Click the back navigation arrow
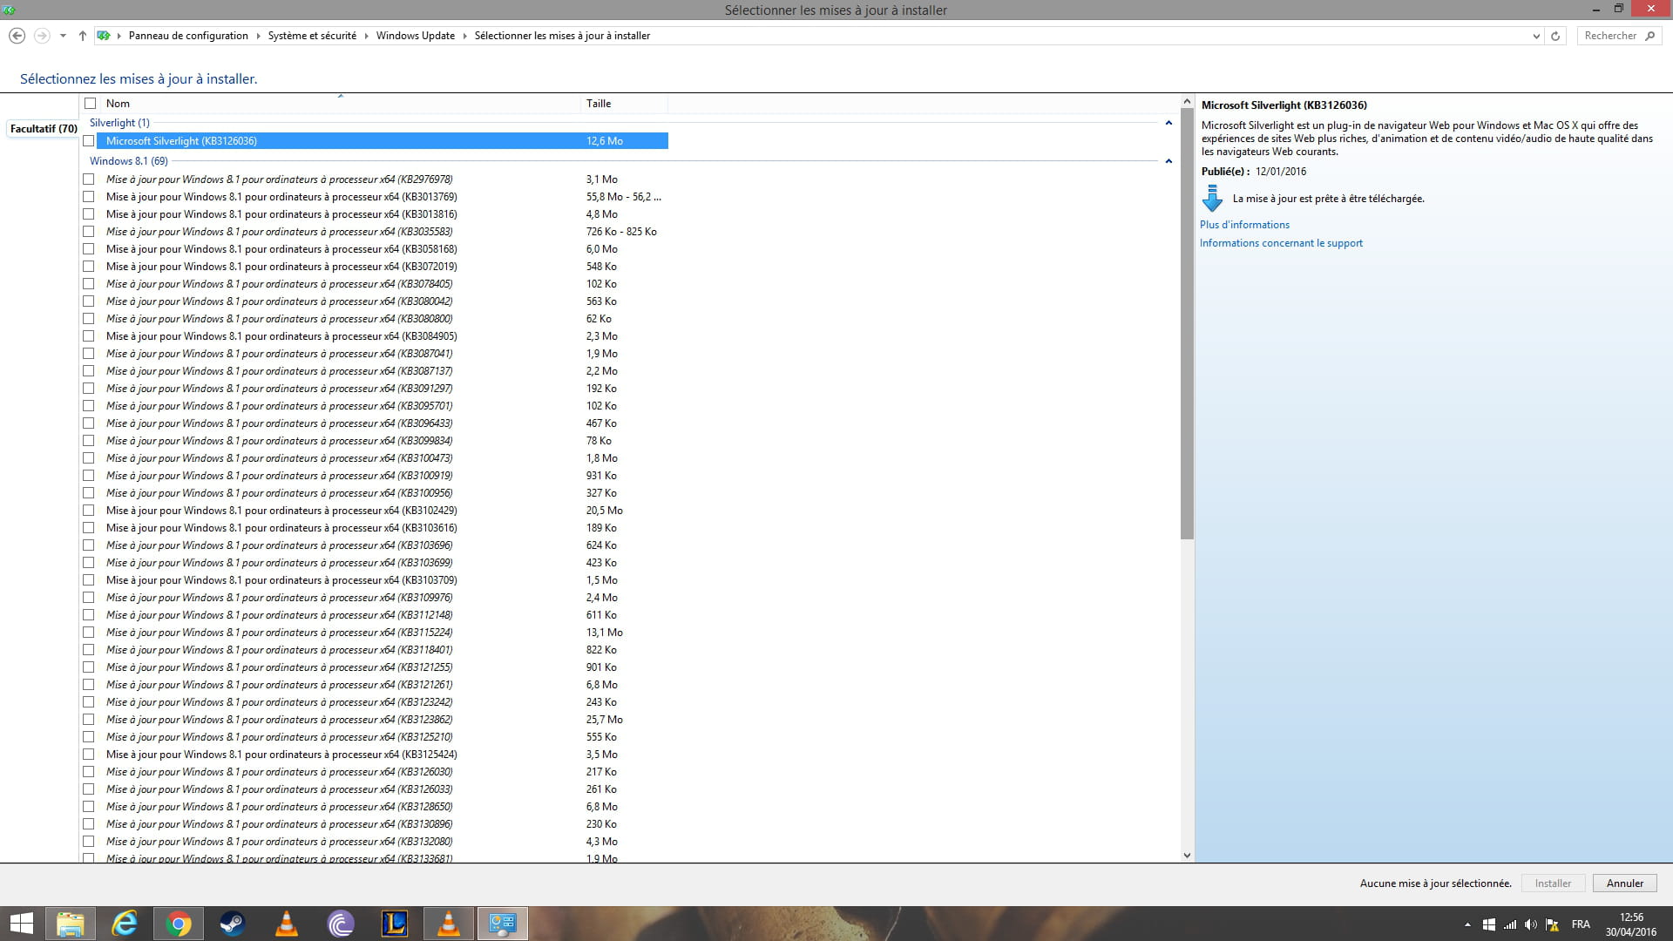 (17, 36)
